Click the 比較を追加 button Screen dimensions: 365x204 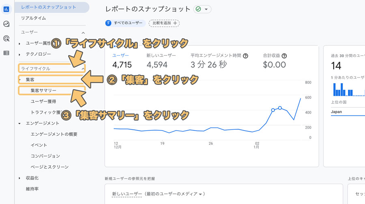(x=164, y=23)
